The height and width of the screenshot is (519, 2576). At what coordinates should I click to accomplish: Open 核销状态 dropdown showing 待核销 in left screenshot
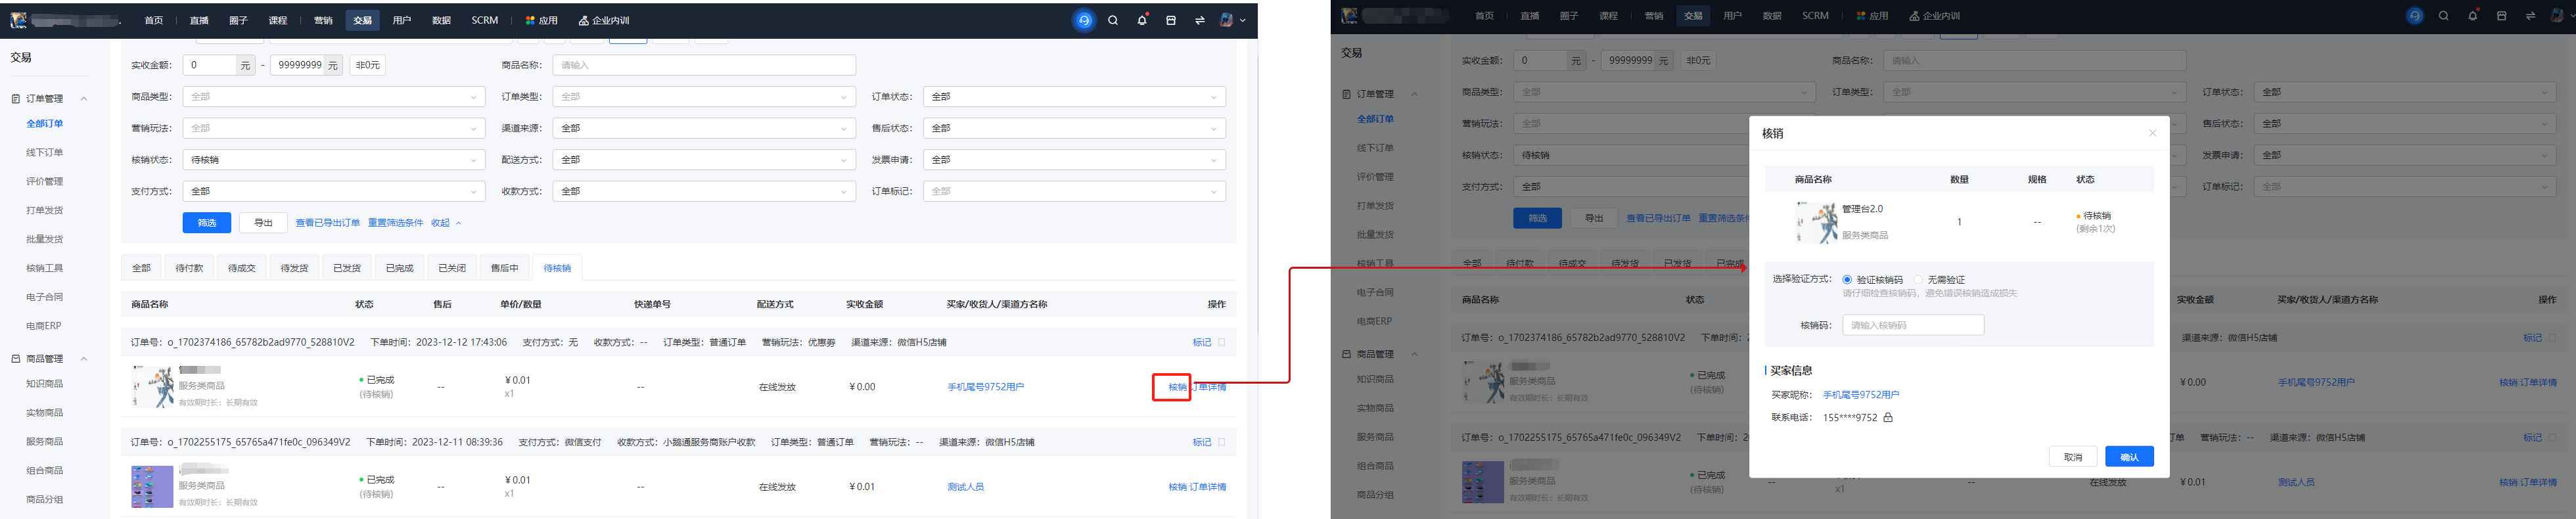click(x=333, y=160)
